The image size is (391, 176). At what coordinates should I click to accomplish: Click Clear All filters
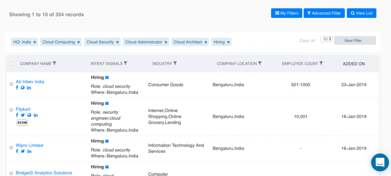coord(307,41)
